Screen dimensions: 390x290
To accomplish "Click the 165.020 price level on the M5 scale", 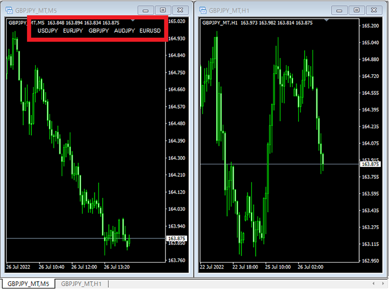I will pyautogui.click(x=177, y=21).
